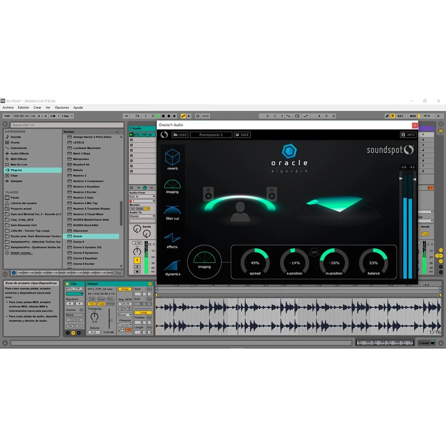Click the sample Rev. button
Screen dimensions: 446x446
point(111,299)
